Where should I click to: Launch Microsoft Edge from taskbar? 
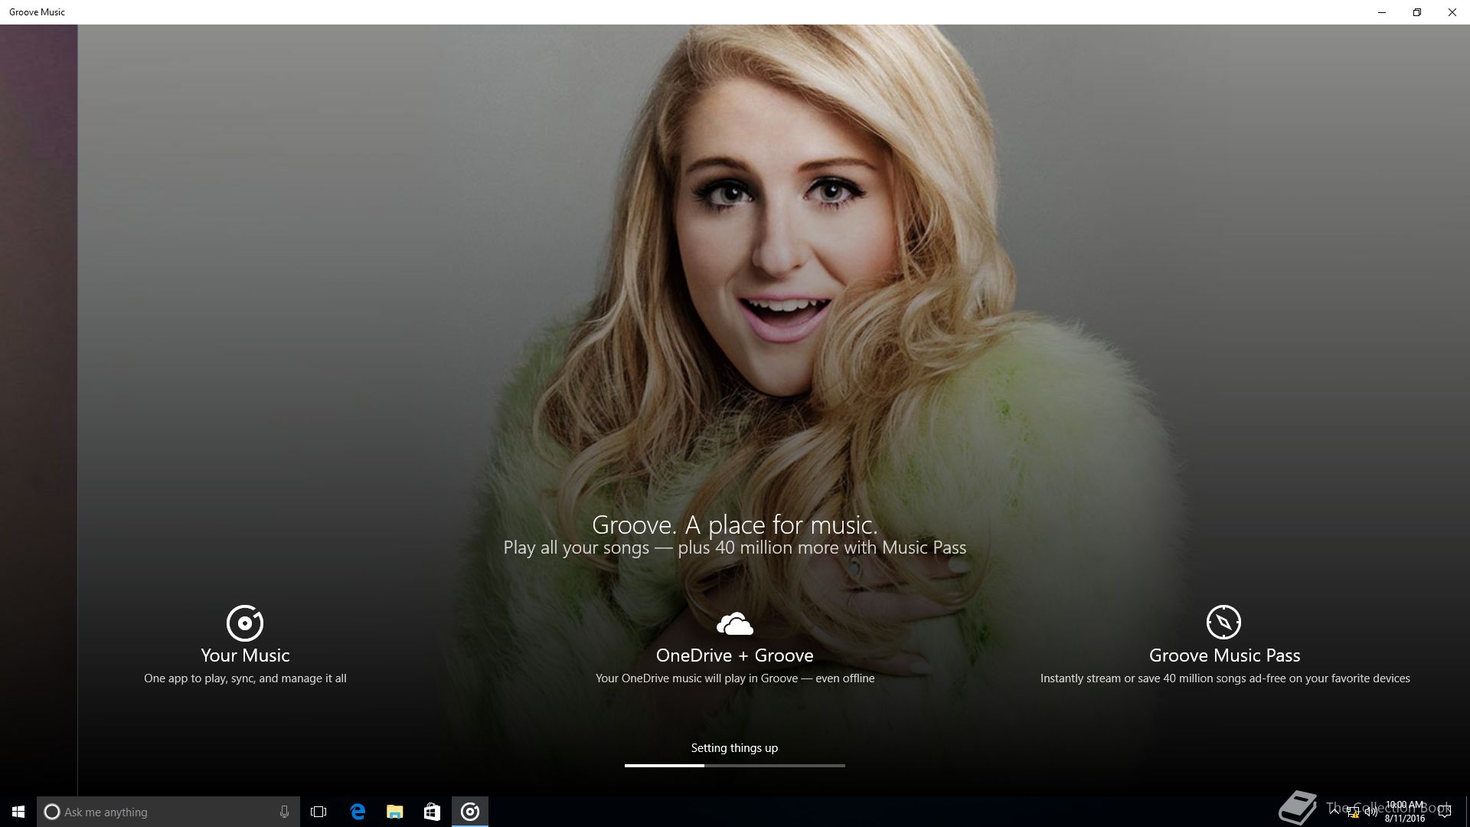tap(358, 812)
